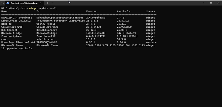Click 'msstore' source entry

click(x=151, y=42)
